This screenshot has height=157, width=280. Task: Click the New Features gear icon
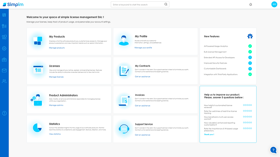250,36
